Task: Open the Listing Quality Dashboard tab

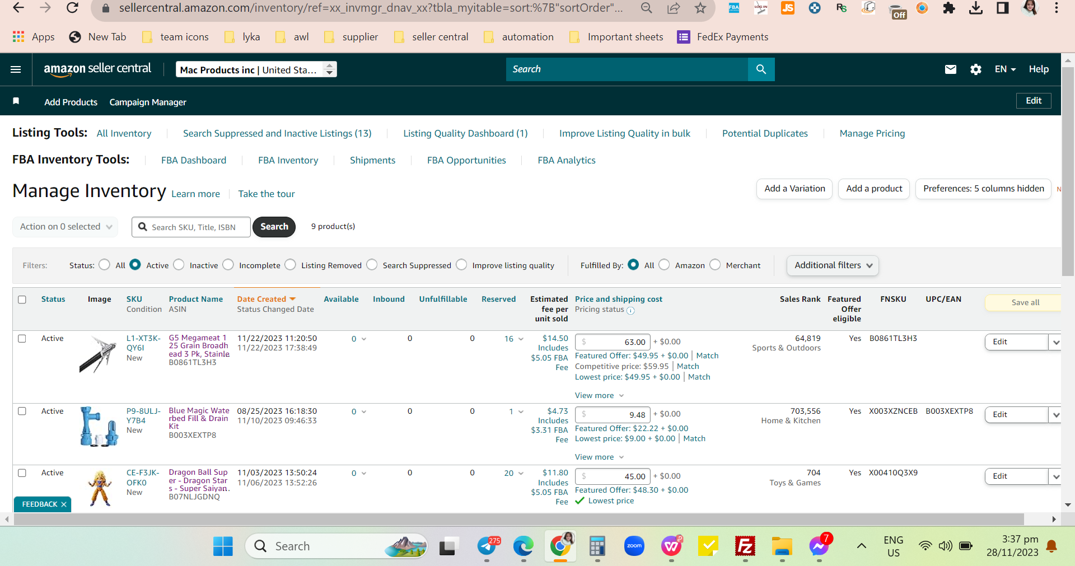Action: (465, 133)
